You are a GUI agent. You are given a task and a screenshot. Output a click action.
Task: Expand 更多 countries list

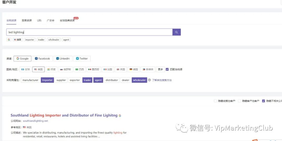point(160,69)
